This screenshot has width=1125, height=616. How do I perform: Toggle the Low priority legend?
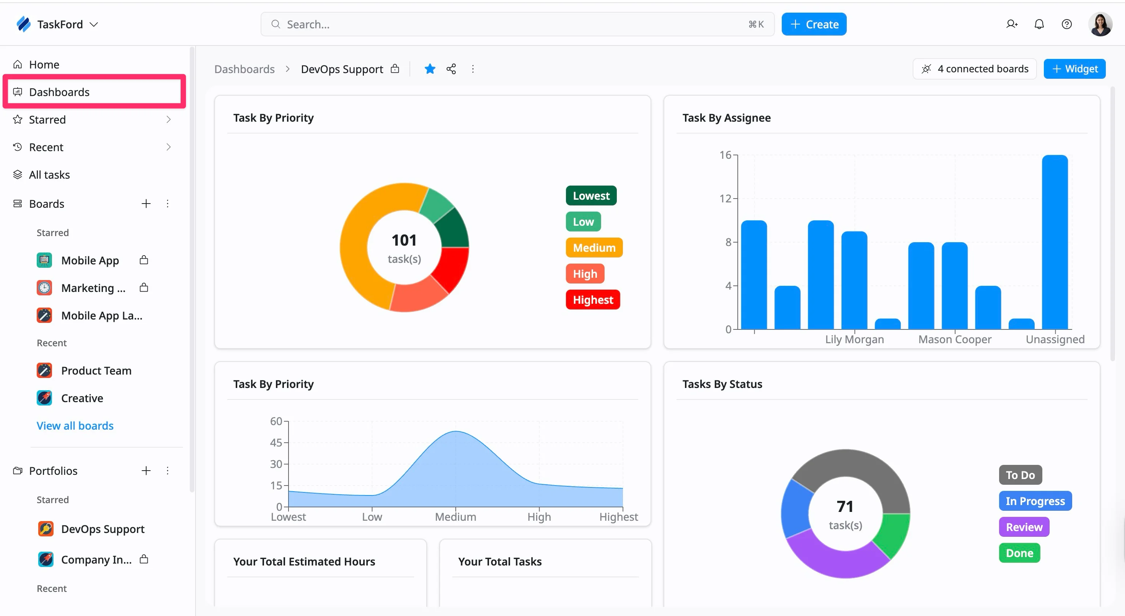[583, 222]
